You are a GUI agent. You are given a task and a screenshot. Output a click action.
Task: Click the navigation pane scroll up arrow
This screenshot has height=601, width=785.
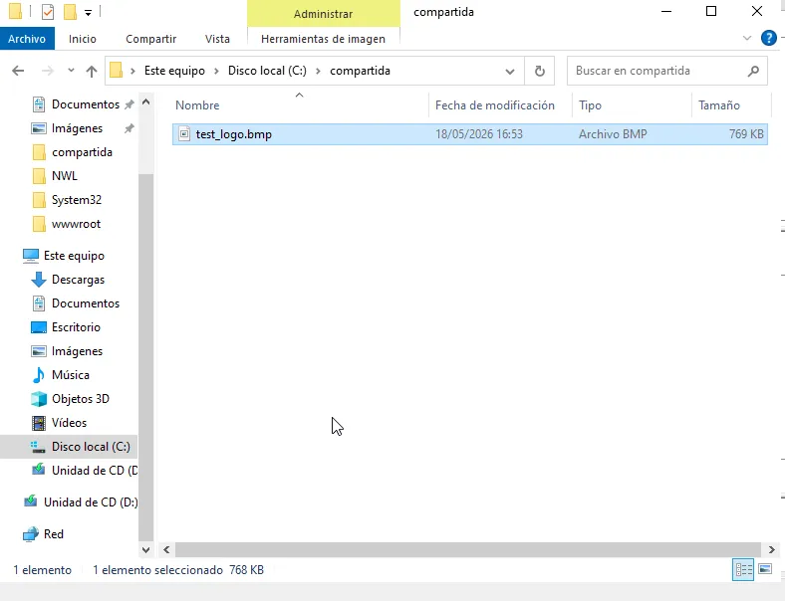[145, 102]
